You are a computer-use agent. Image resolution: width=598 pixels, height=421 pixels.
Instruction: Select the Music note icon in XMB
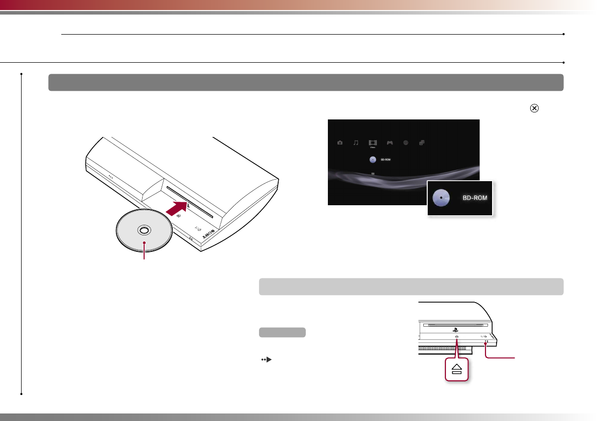coord(356,143)
